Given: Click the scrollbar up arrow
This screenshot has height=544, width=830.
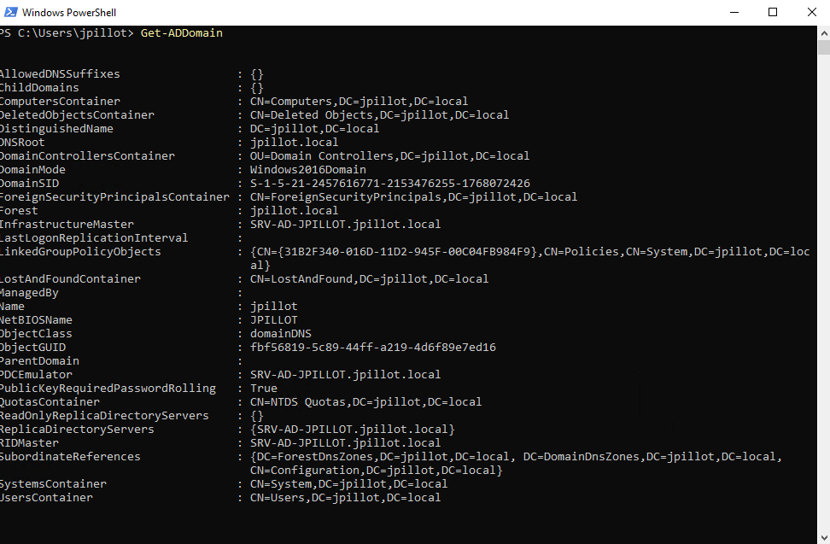Looking at the screenshot, I should 824,32.
